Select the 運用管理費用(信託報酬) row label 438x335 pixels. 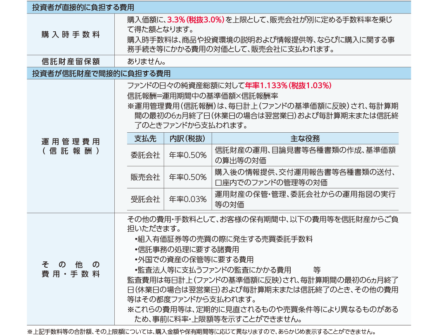tap(71, 147)
